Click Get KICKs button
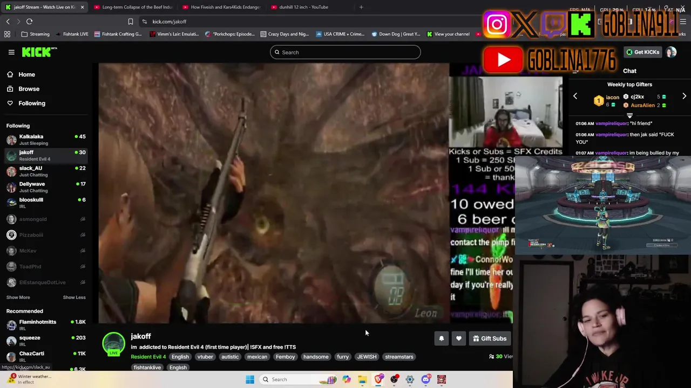Screen dimensions: 691x388 point(642,52)
